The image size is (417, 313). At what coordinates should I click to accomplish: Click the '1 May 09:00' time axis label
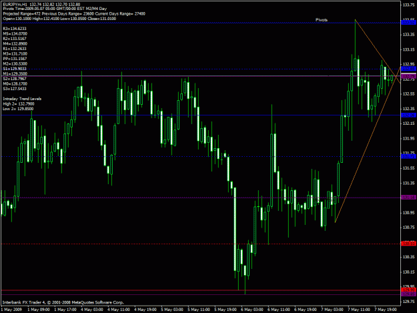[39, 310]
